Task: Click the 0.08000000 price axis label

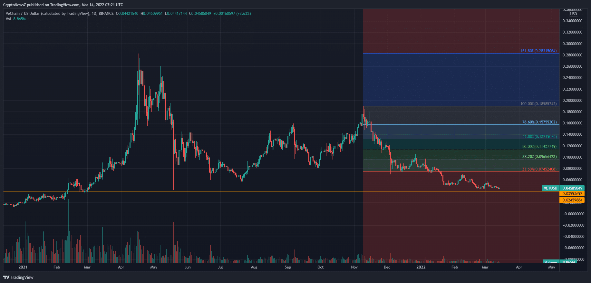Action: point(572,169)
